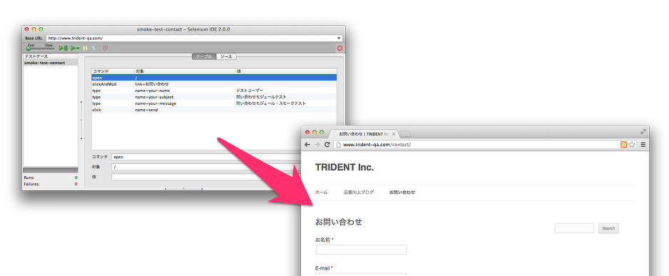Click the 値 column header
The image size is (669, 276).
(x=286, y=71)
